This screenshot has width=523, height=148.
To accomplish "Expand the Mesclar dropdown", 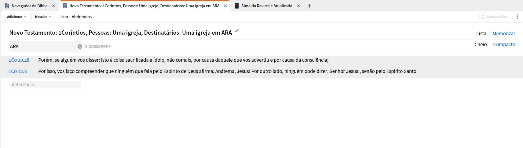I will coord(43,17).
